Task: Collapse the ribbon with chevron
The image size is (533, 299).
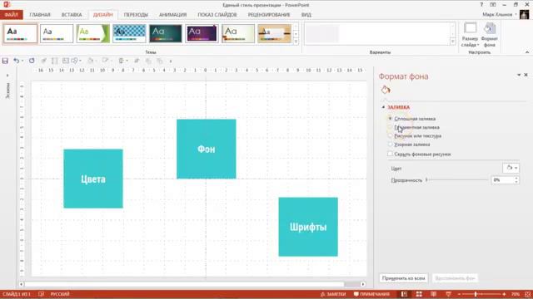Action: tap(527, 52)
